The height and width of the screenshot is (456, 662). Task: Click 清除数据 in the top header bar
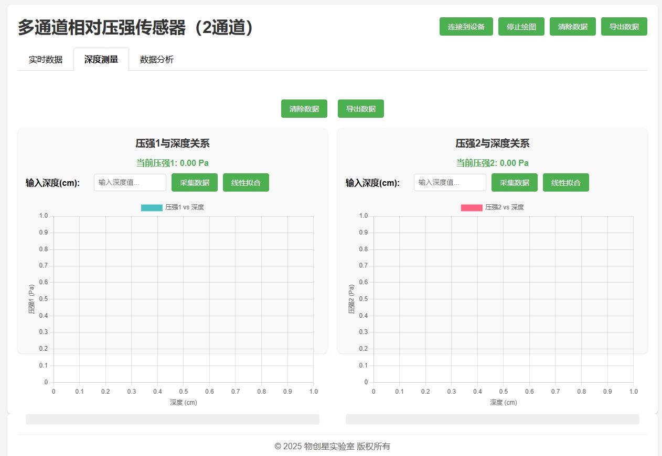(572, 27)
